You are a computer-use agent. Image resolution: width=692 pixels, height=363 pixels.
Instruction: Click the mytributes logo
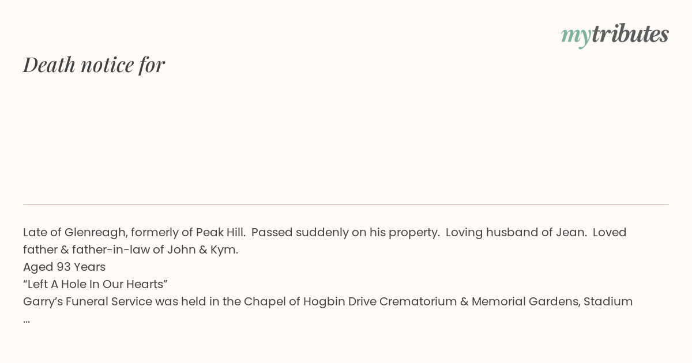tap(615, 35)
